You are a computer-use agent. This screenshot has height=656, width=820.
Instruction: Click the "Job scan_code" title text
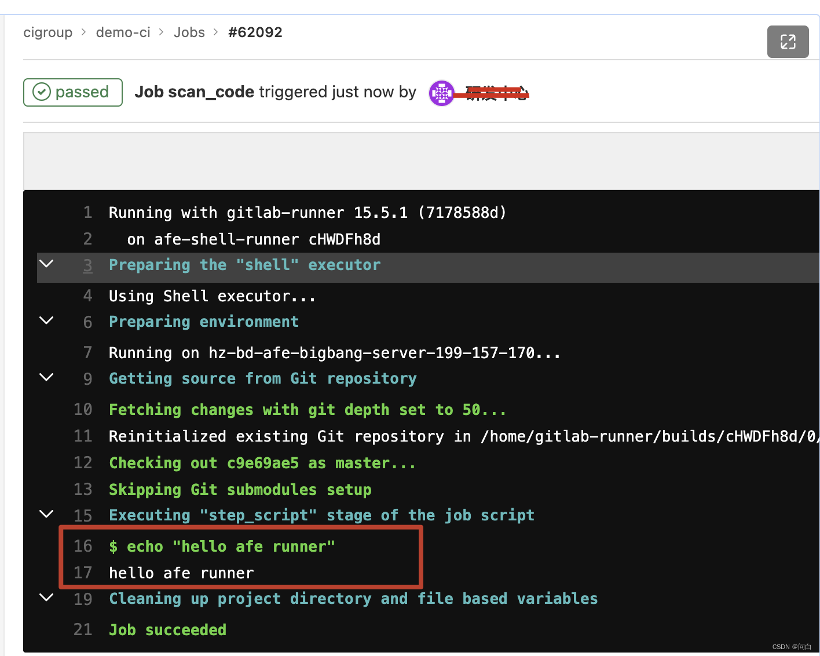point(195,92)
